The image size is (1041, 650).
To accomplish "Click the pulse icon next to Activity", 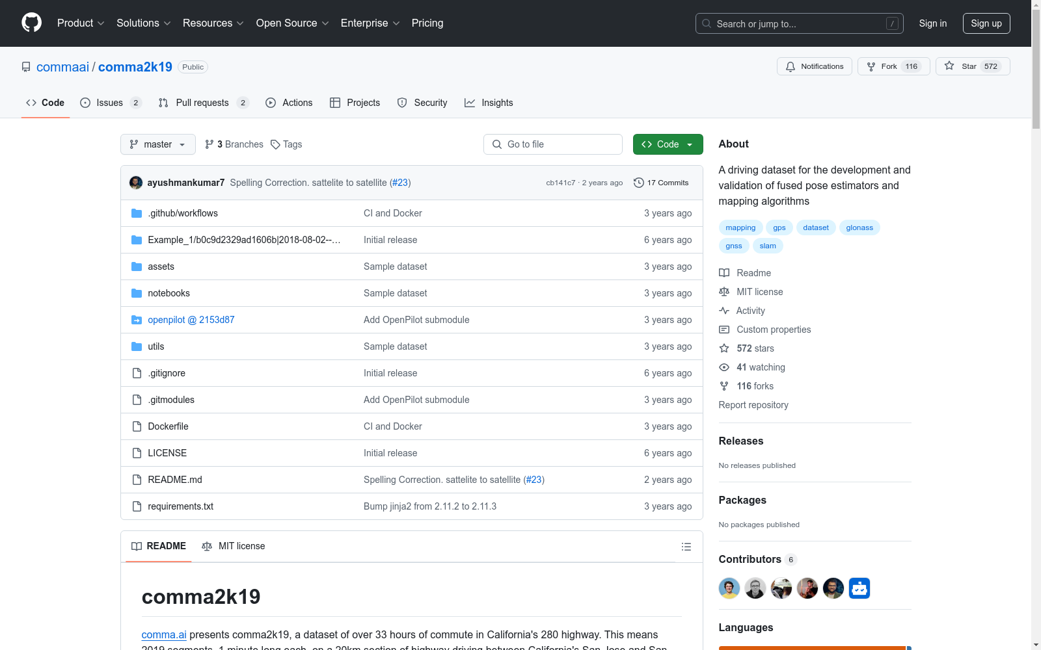I will pos(724,311).
